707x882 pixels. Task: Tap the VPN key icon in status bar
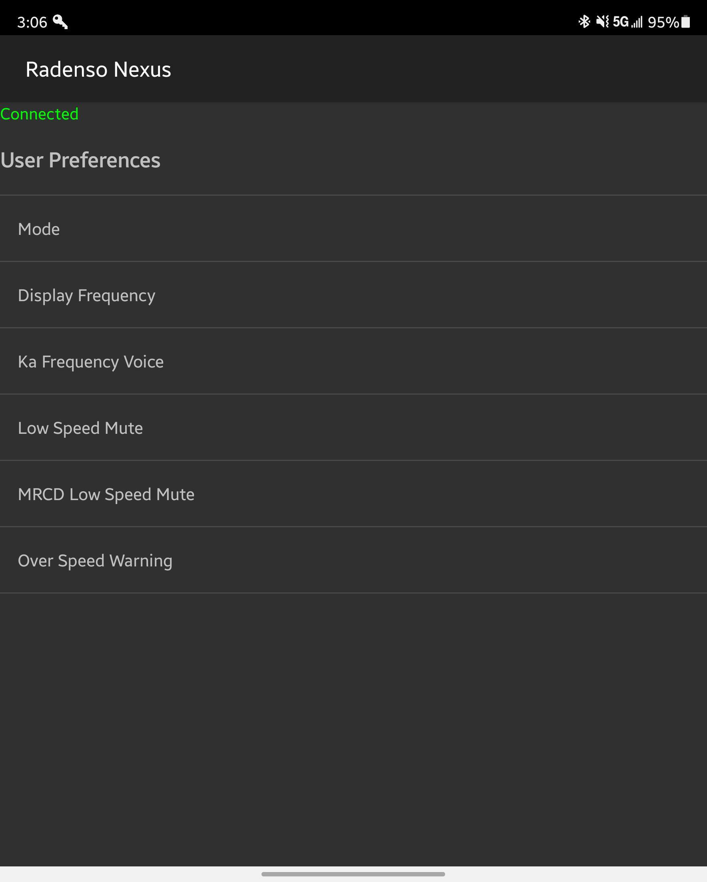point(60,22)
